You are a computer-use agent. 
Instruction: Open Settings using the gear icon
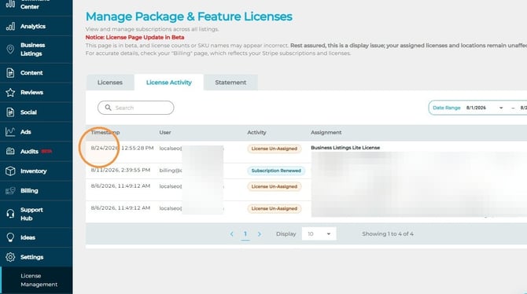(x=10, y=257)
